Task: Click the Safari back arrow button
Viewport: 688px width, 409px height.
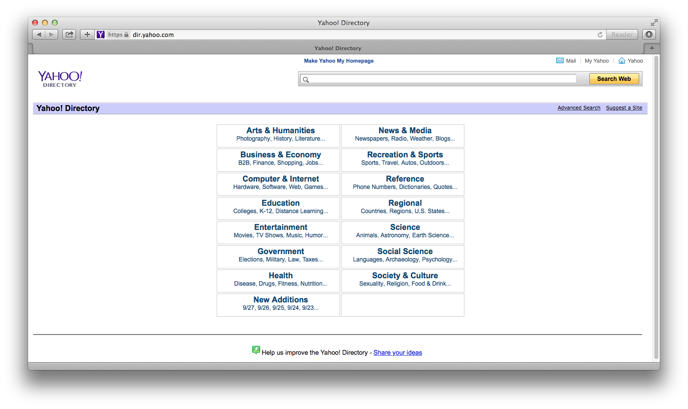Action: click(x=39, y=35)
